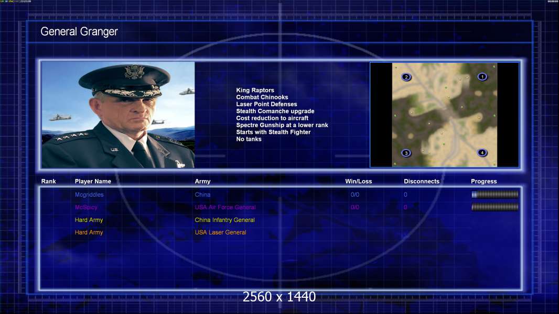This screenshot has width=559, height=314.
Task: Select player name Mcgriddles
Action: point(89,195)
